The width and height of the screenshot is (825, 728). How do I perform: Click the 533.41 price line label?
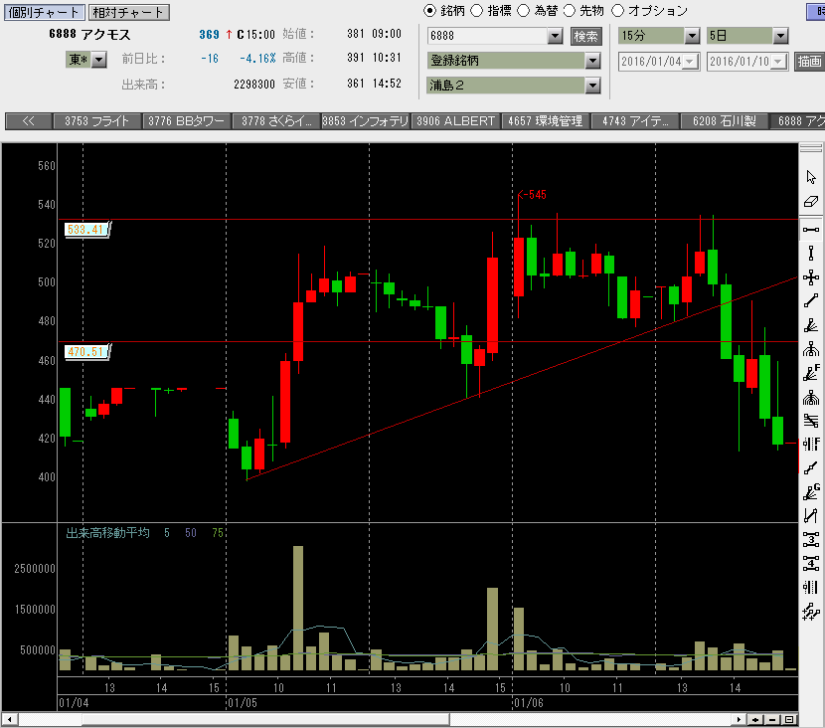pyautogui.click(x=87, y=230)
